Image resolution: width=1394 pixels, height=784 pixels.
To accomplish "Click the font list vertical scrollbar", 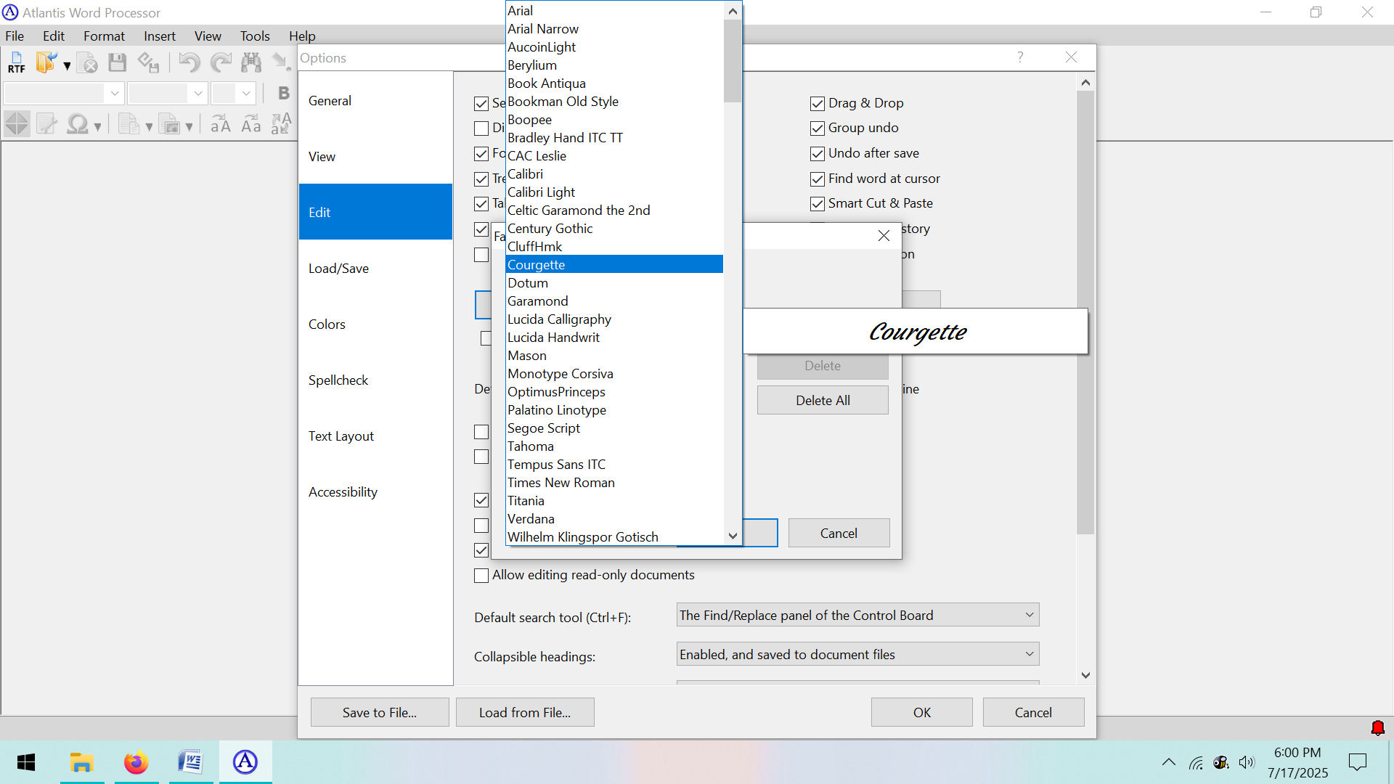I will [733, 61].
